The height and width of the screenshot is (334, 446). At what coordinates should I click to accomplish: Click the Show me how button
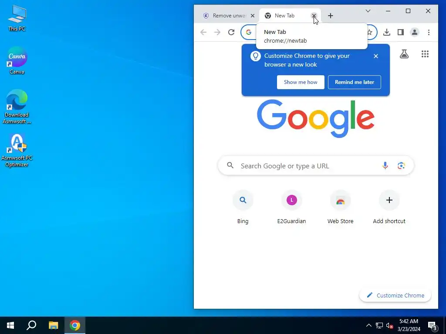point(301,82)
